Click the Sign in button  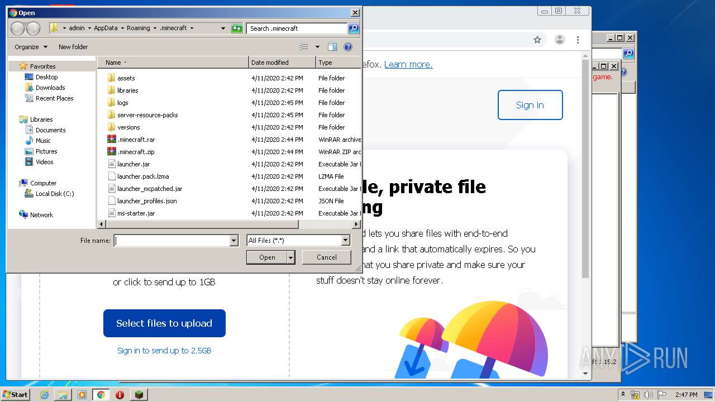click(x=530, y=105)
